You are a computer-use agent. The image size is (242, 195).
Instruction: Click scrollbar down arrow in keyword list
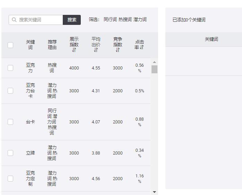pyautogui.click(x=154, y=192)
